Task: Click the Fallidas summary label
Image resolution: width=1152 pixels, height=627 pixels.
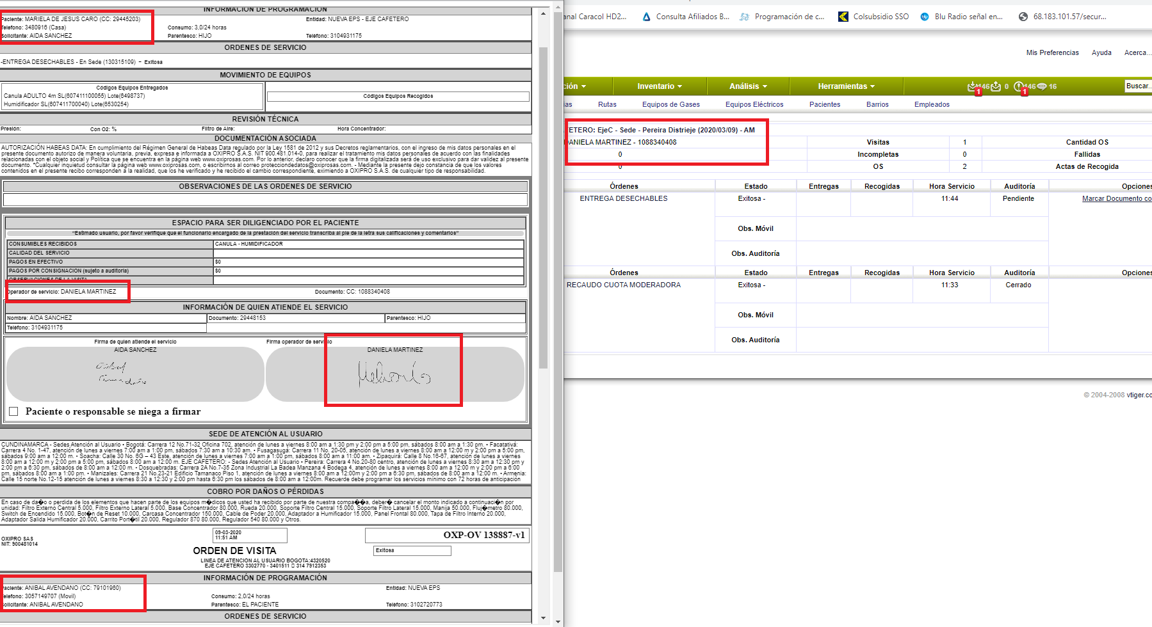Action: pos(1087,154)
